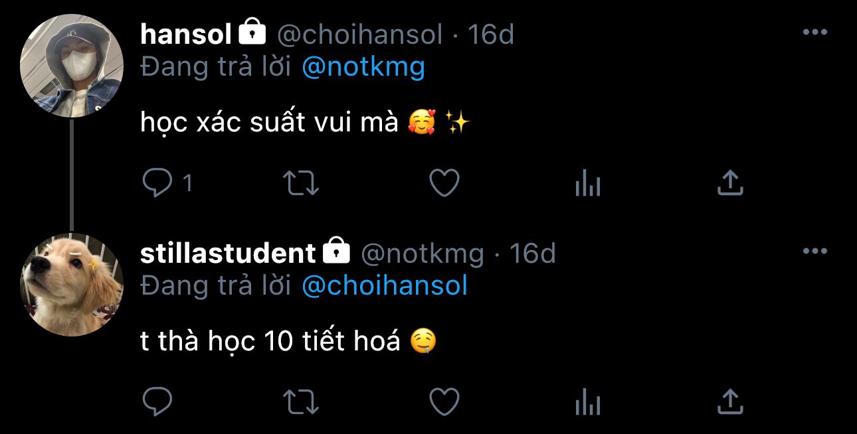Open hansol's profile picture
857x434 pixels.
tap(72, 65)
